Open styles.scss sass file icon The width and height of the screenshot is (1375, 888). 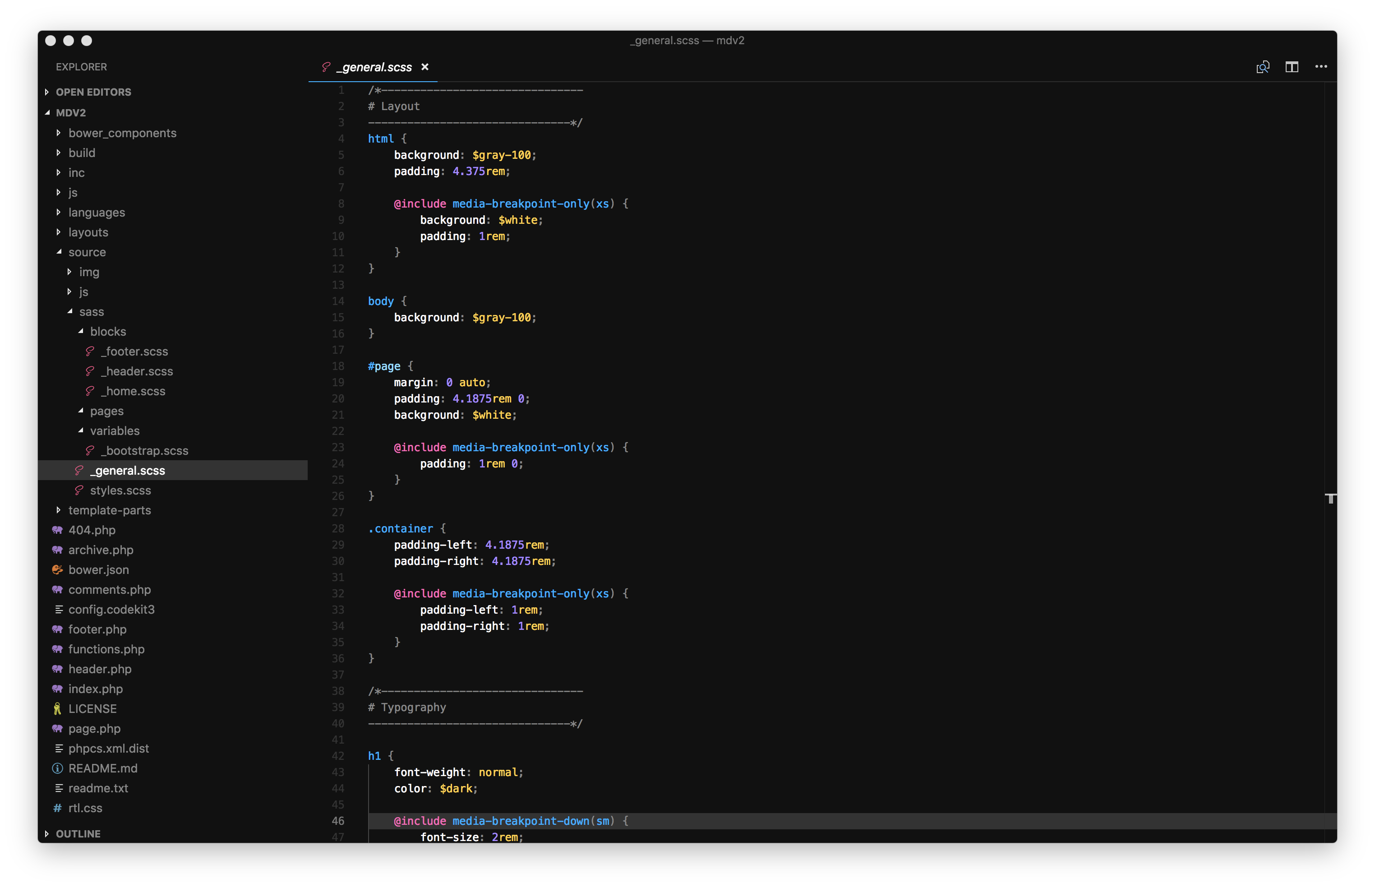click(x=79, y=490)
